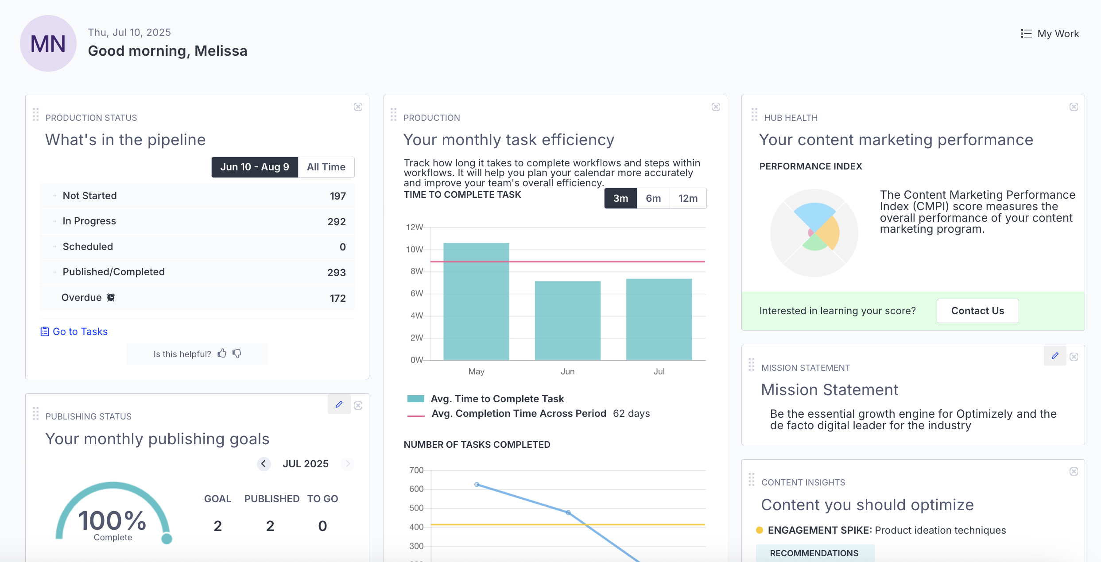Give thumbs up on the pipeline widget

click(x=222, y=354)
